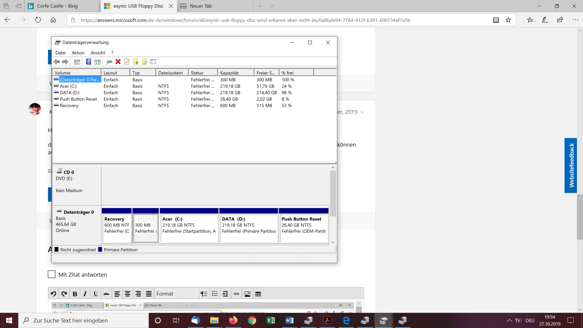
Task: Click the Websitefeedback button on the right edge
Action: (571, 166)
